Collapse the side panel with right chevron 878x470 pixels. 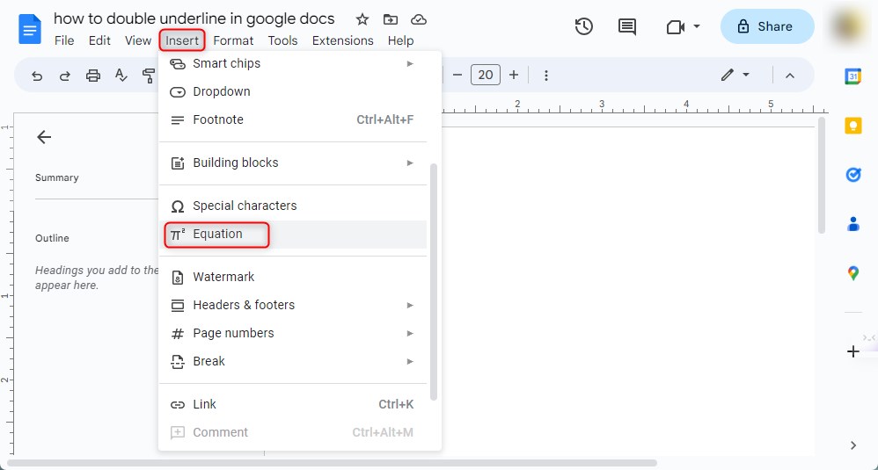click(x=852, y=445)
